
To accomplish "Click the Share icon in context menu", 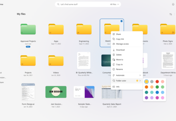I will point(114,34).
